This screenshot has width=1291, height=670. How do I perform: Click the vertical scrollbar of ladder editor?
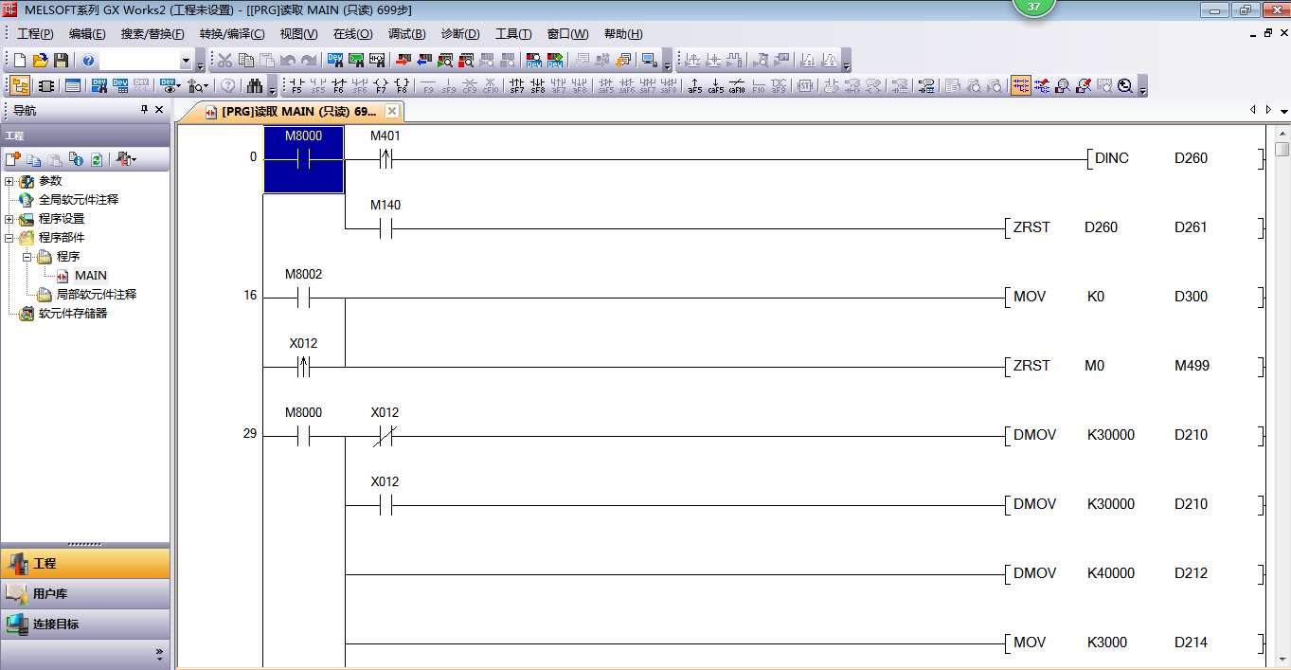click(x=1282, y=379)
